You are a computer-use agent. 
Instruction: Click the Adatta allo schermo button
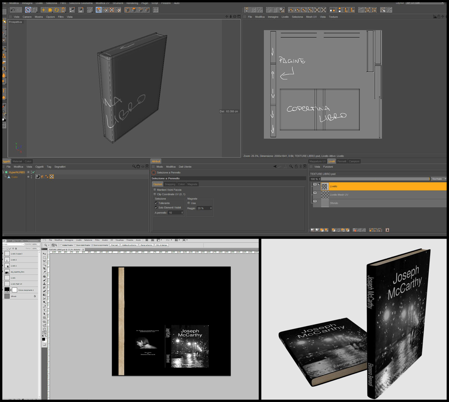(129, 245)
